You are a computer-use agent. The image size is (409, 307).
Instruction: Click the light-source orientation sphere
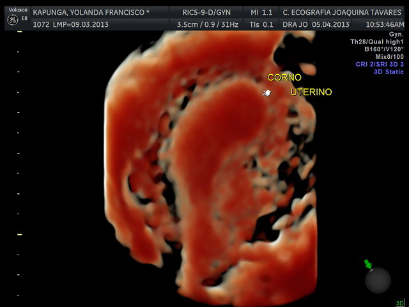tap(378, 279)
